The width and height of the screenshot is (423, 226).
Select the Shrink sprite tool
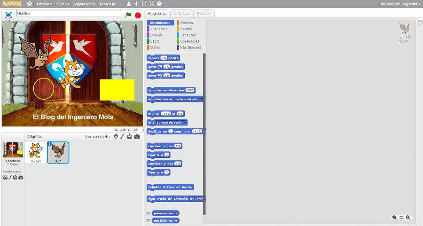152,4
